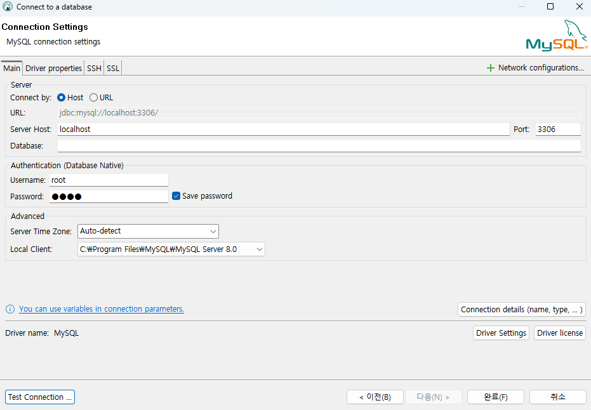Click the green plus Network configurations icon
591x410 pixels.
coord(490,68)
